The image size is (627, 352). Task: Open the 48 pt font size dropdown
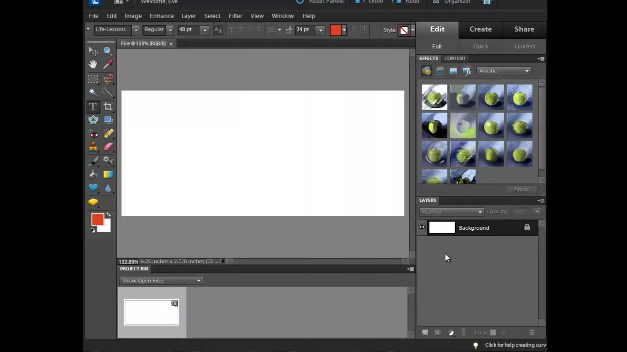coord(205,30)
